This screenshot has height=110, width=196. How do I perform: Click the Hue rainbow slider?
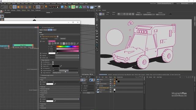[68, 46]
